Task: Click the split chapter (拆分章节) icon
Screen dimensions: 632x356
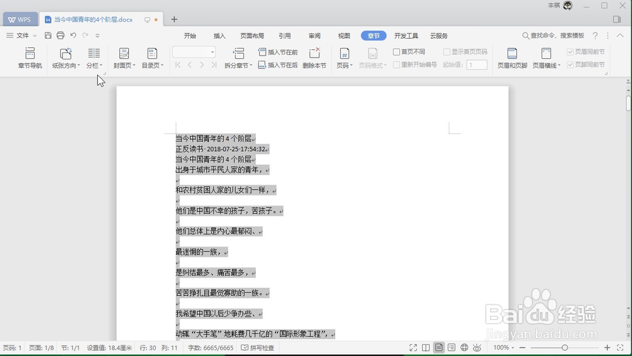Action: (x=239, y=53)
